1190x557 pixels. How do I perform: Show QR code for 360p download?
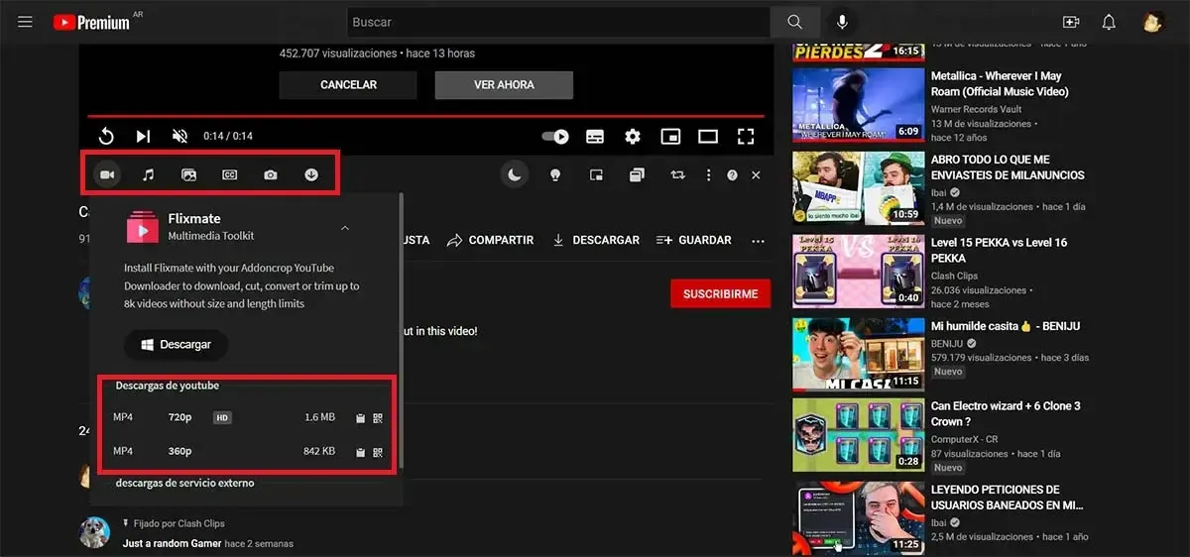pyautogui.click(x=378, y=452)
